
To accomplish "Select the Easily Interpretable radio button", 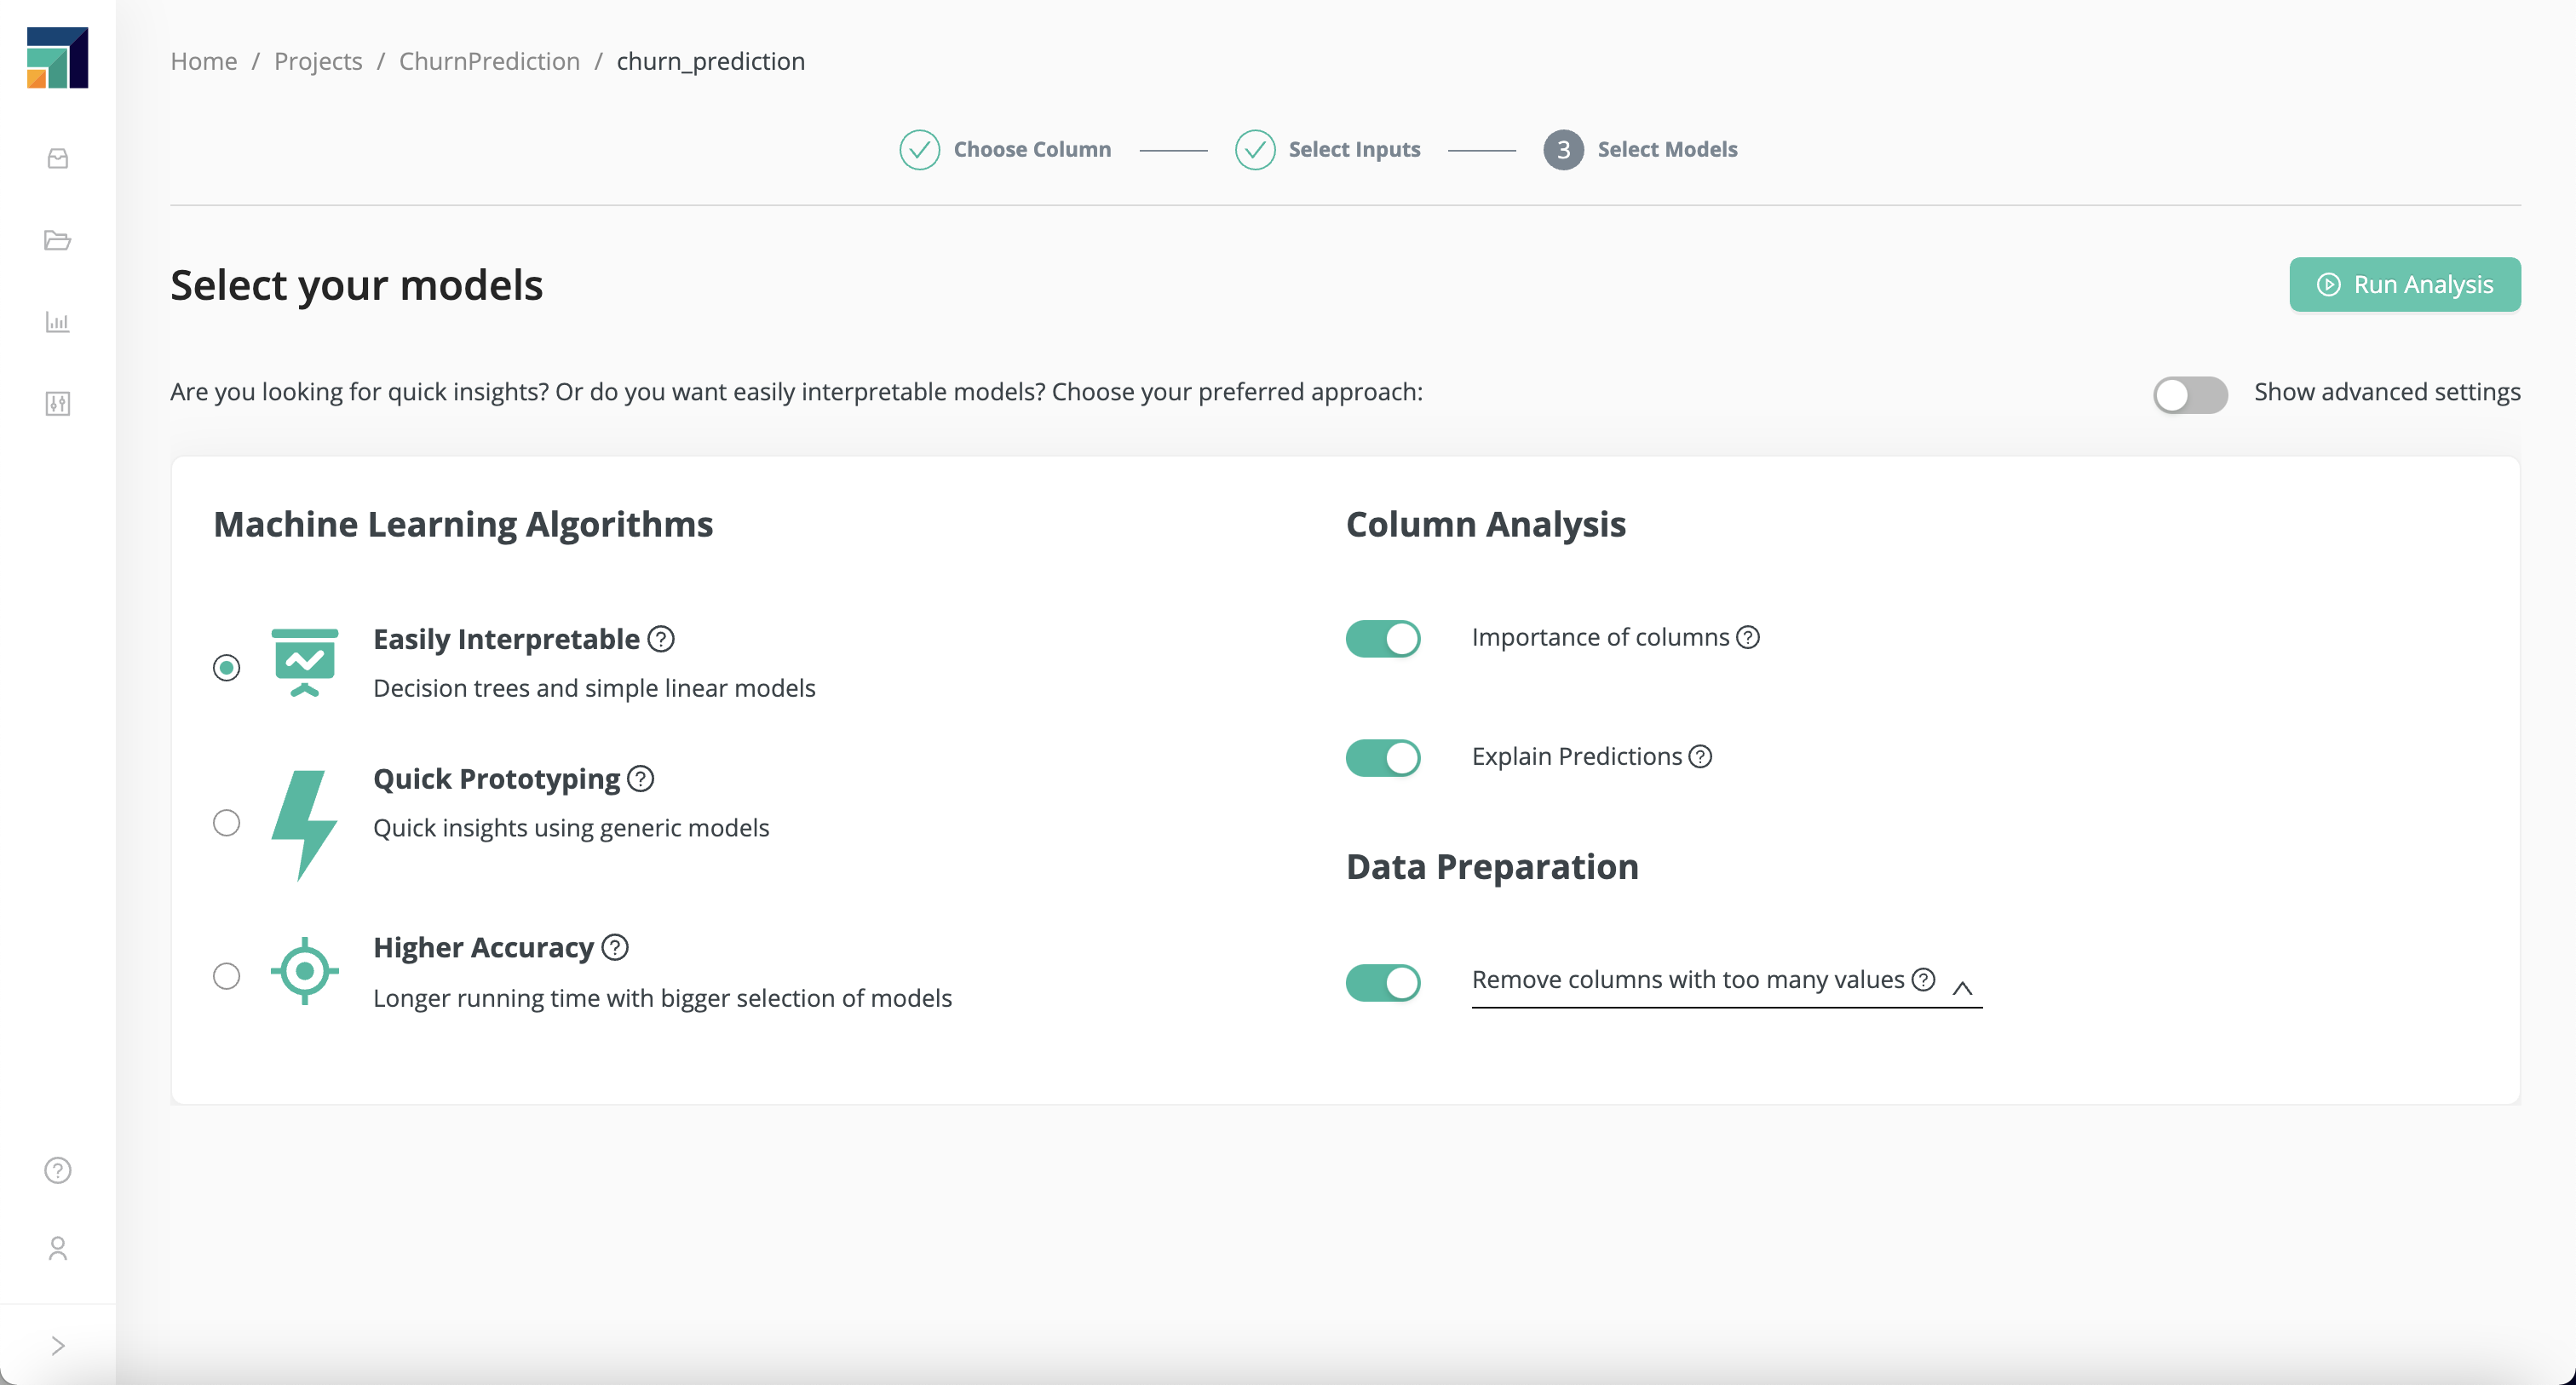I will tap(227, 667).
